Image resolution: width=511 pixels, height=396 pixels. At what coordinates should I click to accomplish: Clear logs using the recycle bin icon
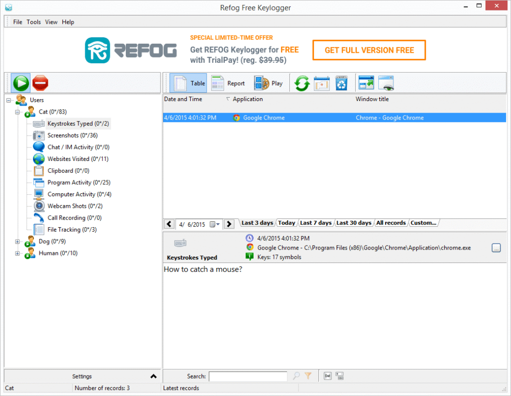pyautogui.click(x=341, y=83)
